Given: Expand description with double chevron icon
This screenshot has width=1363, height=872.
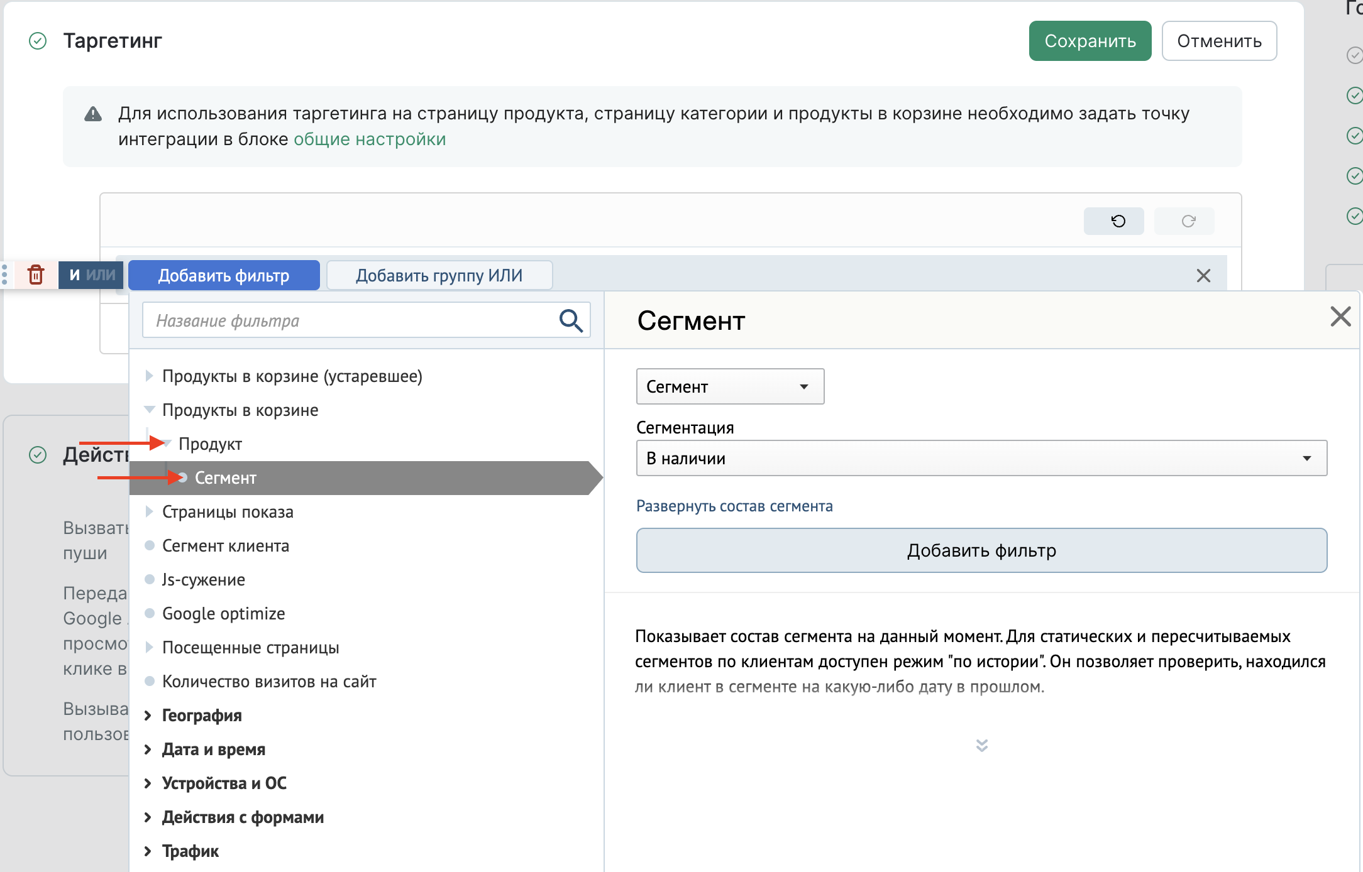Looking at the screenshot, I should 981,746.
